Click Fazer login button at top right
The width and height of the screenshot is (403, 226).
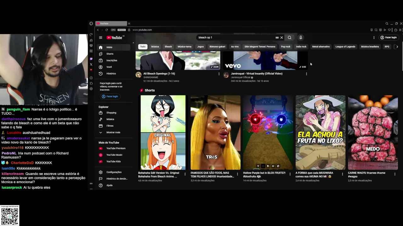pos(389,38)
